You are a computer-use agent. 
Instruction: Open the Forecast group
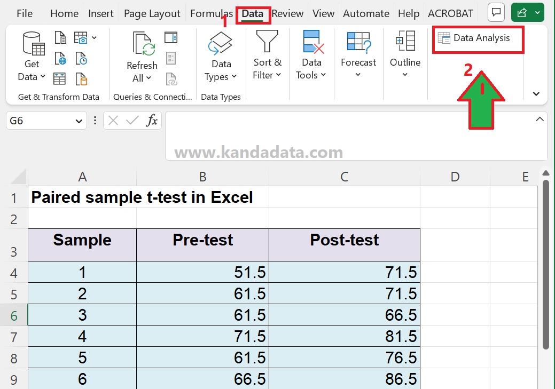pos(358,54)
